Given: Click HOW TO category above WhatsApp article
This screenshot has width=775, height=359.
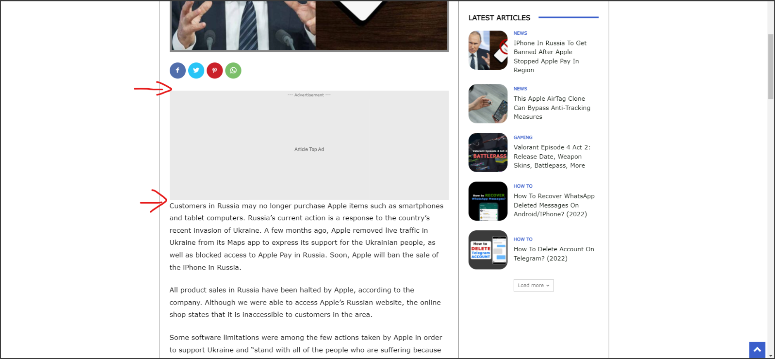Looking at the screenshot, I should [523, 186].
